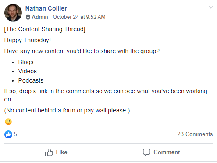Click the Happy Thursday text line
217x163 pixels.
[28, 40]
